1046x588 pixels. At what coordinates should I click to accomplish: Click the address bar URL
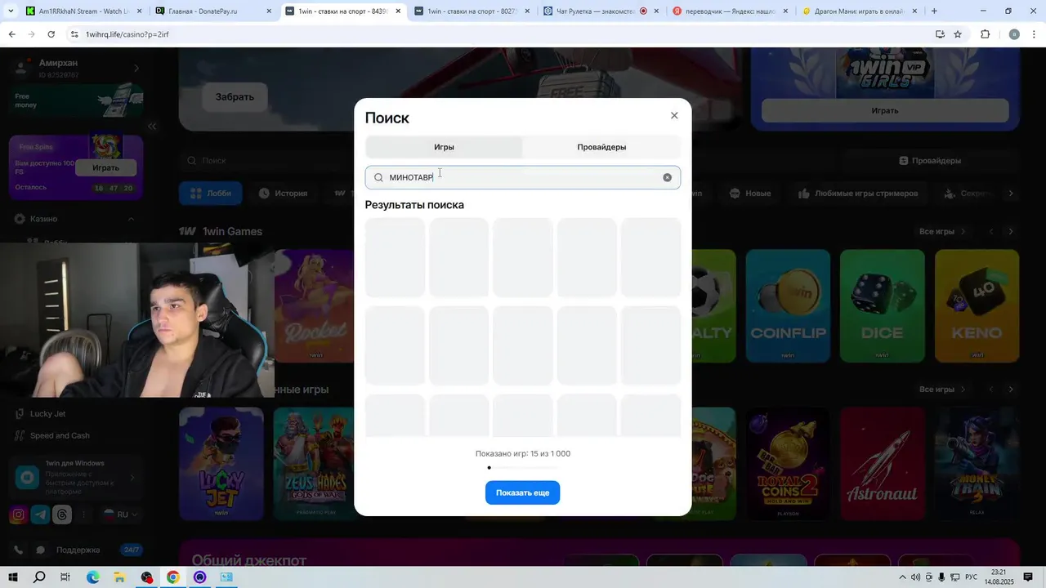(x=127, y=34)
